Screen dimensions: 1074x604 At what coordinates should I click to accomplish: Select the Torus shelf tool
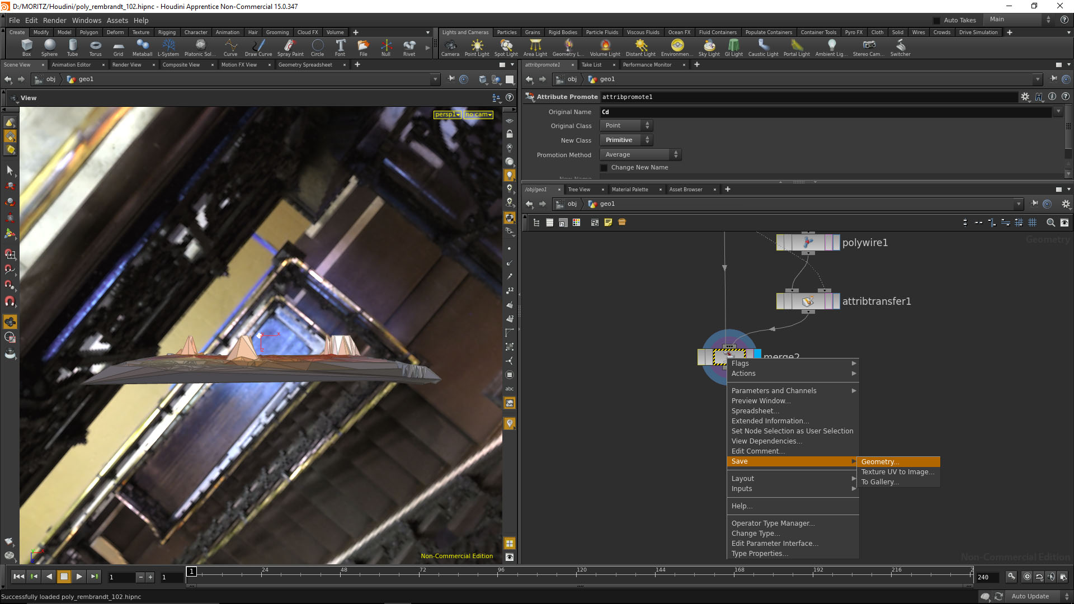tap(95, 47)
